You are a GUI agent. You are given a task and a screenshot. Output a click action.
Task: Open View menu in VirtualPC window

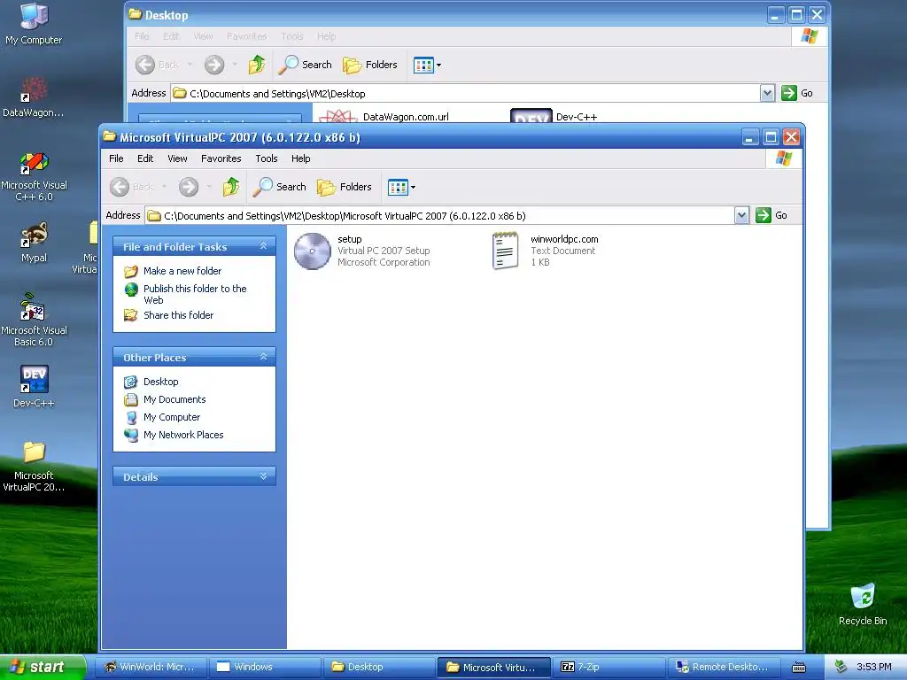click(177, 158)
